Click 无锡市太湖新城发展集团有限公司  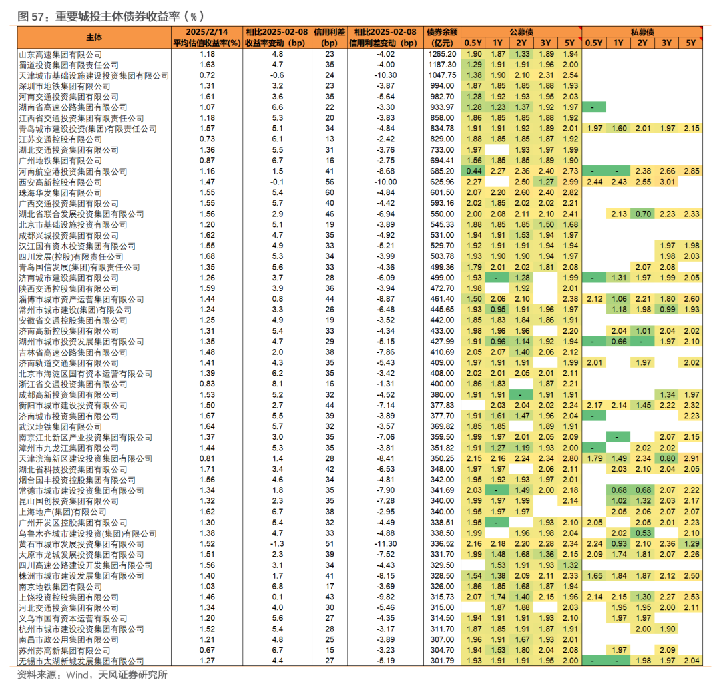point(81,661)
